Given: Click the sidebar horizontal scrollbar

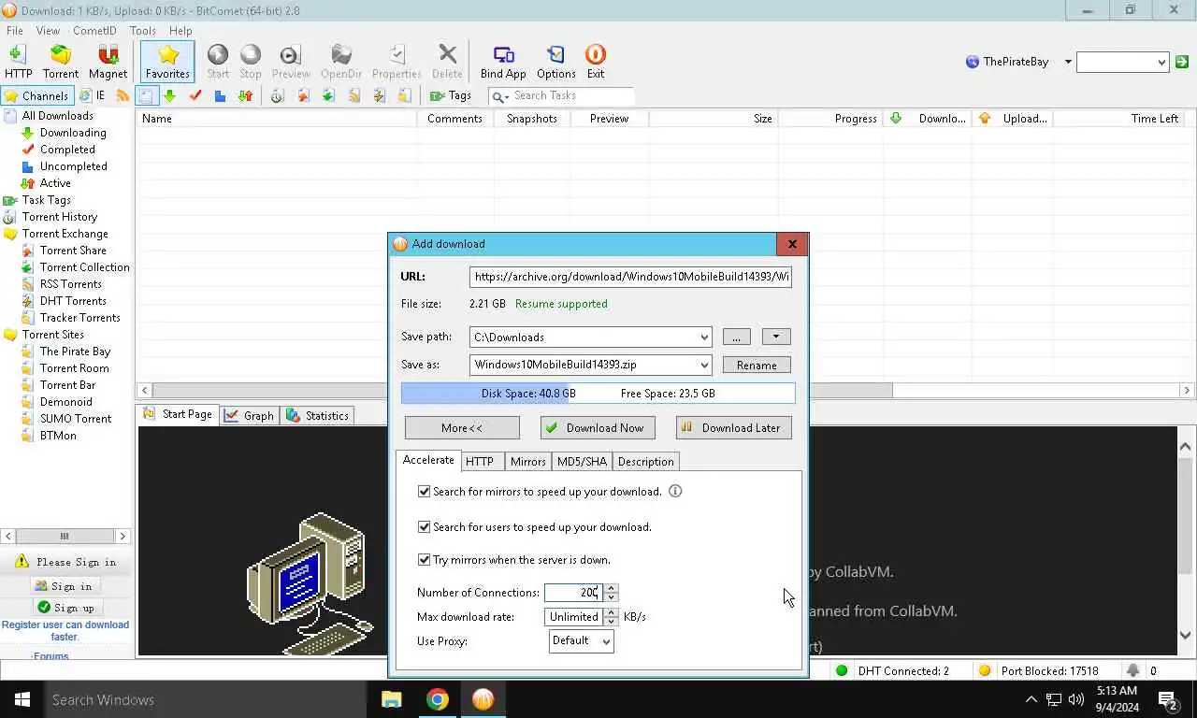Looking at the screenshot, I should (65, 536).
